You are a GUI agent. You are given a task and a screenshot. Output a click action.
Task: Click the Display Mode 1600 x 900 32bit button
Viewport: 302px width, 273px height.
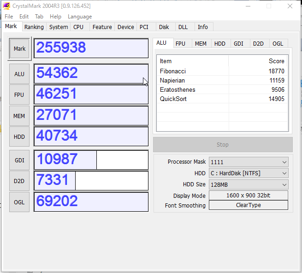(x=249, y=196)
